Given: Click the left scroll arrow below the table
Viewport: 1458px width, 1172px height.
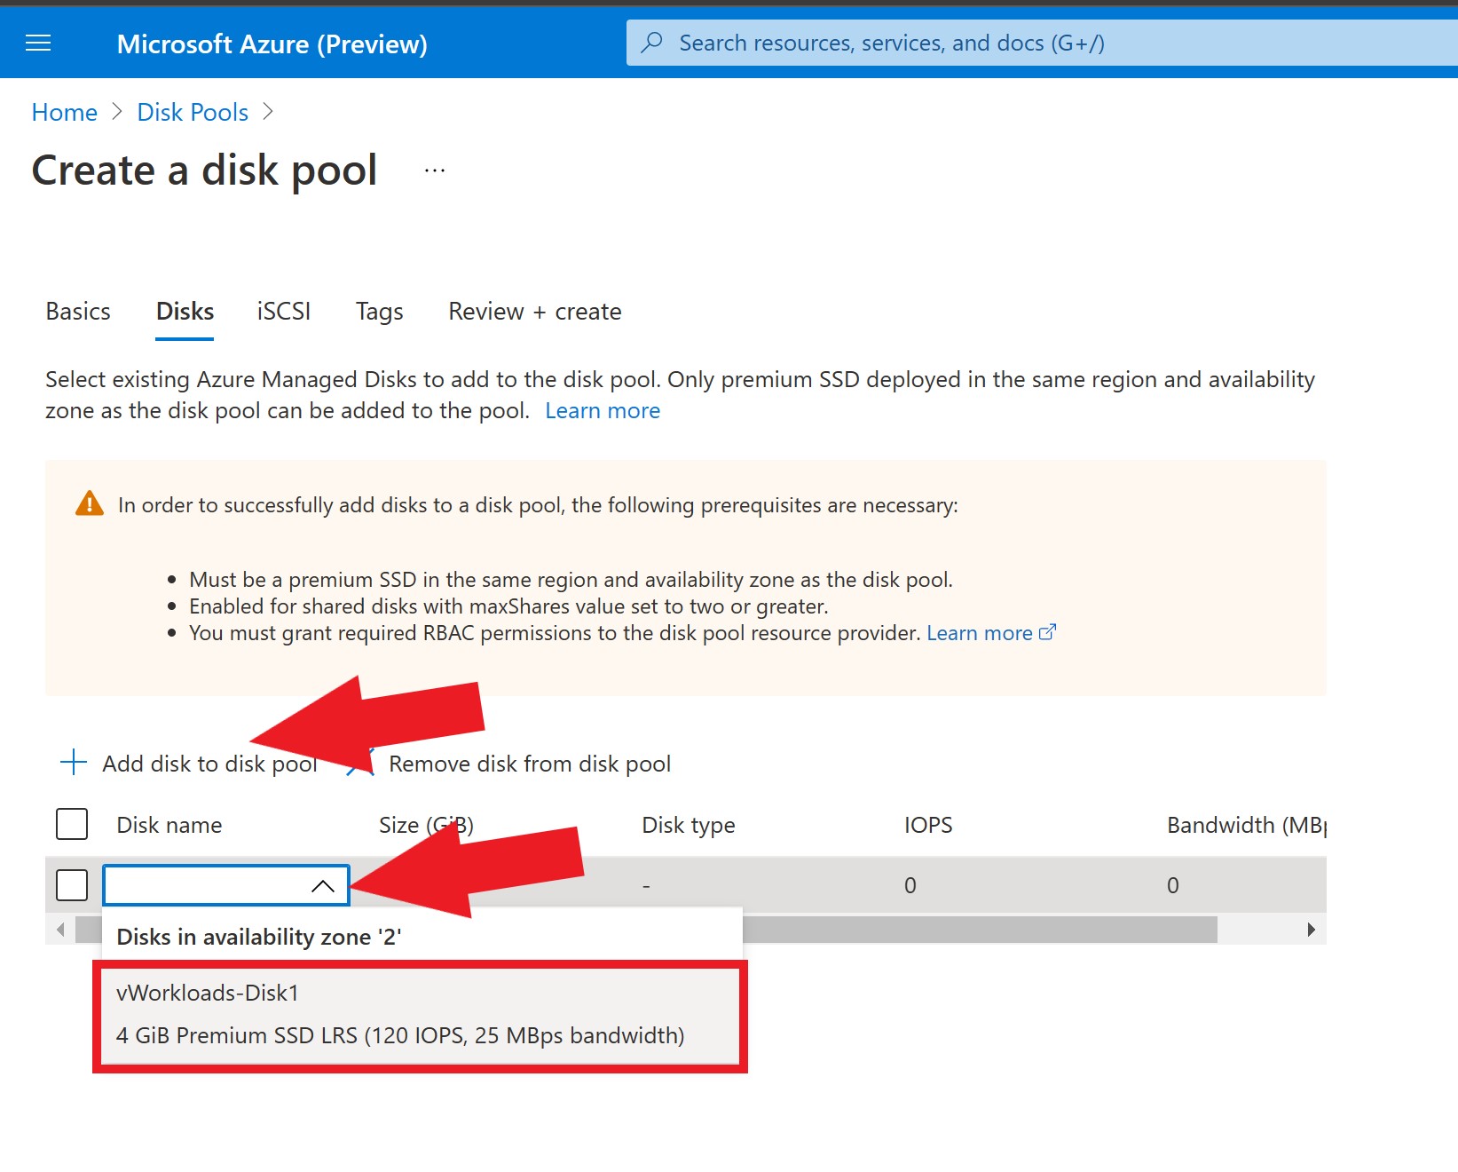Looking at the screenshot, I should (x=60, y=929).
